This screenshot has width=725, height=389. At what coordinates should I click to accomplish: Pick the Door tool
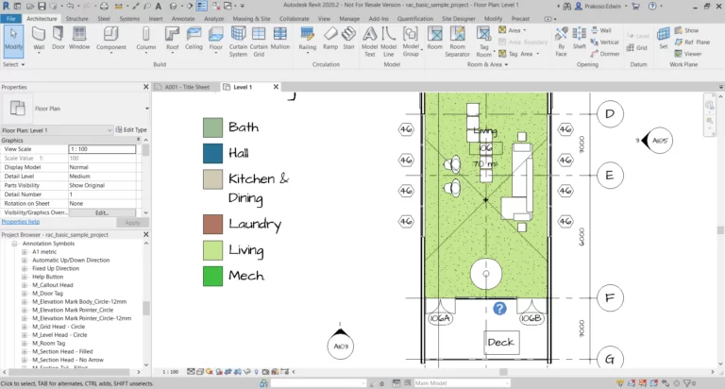coord(59,39)
